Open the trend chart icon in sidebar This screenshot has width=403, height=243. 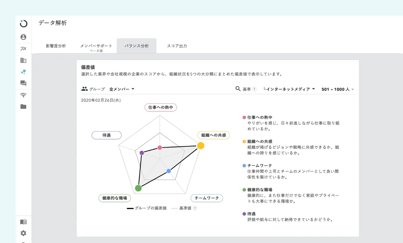coord(23,49)
